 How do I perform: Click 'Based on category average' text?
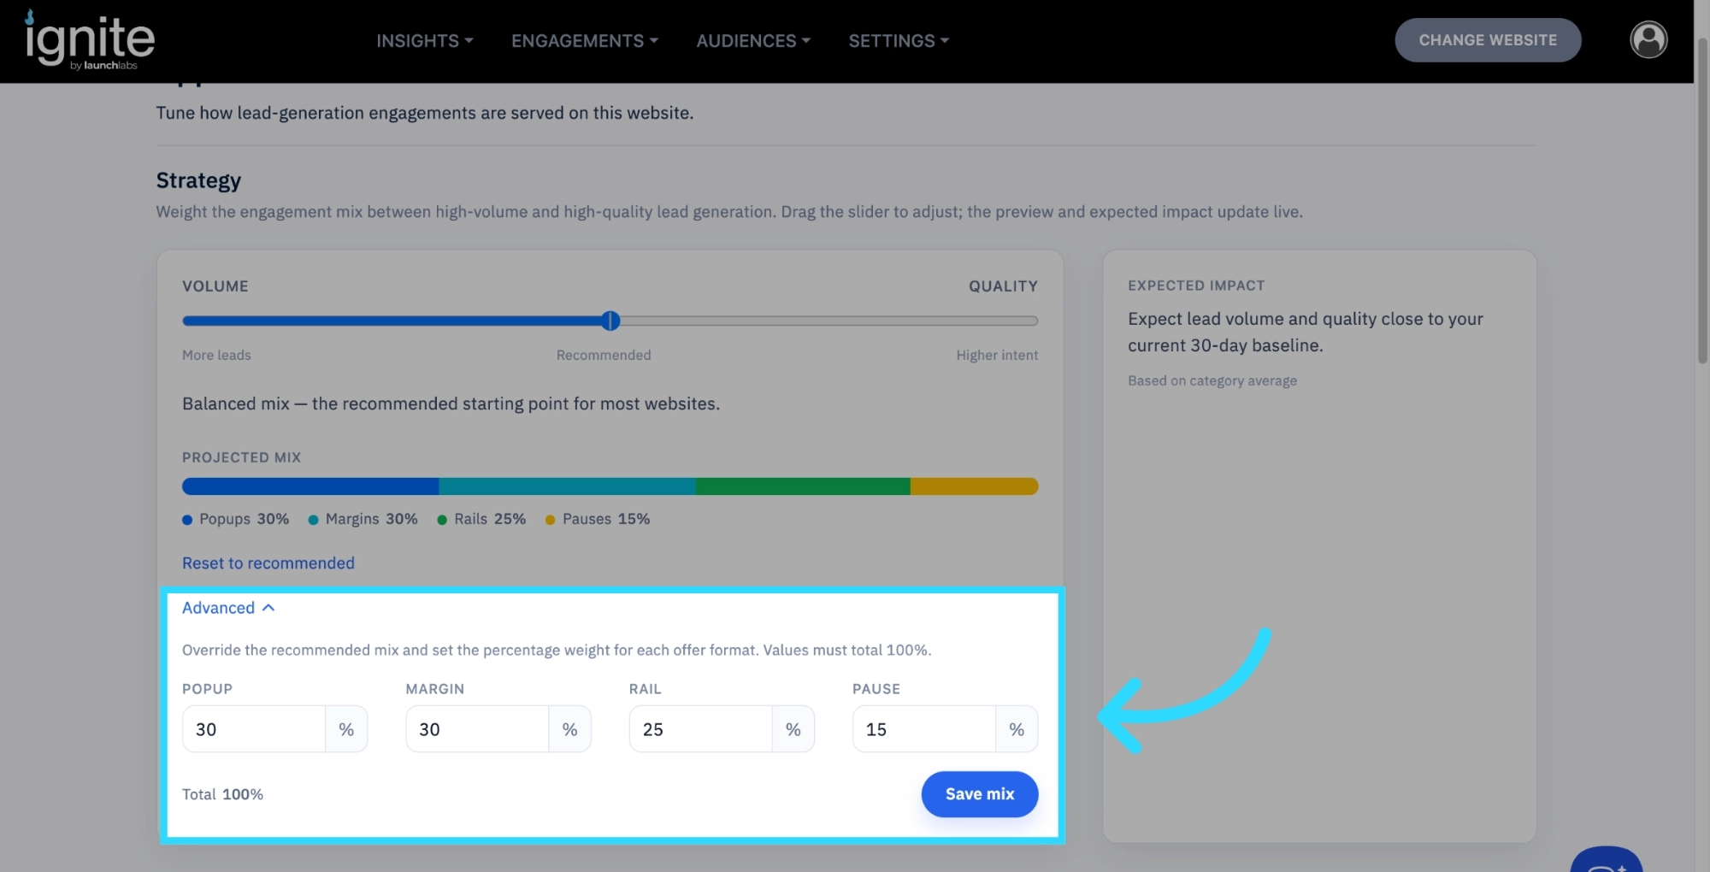pos(1212,380)
